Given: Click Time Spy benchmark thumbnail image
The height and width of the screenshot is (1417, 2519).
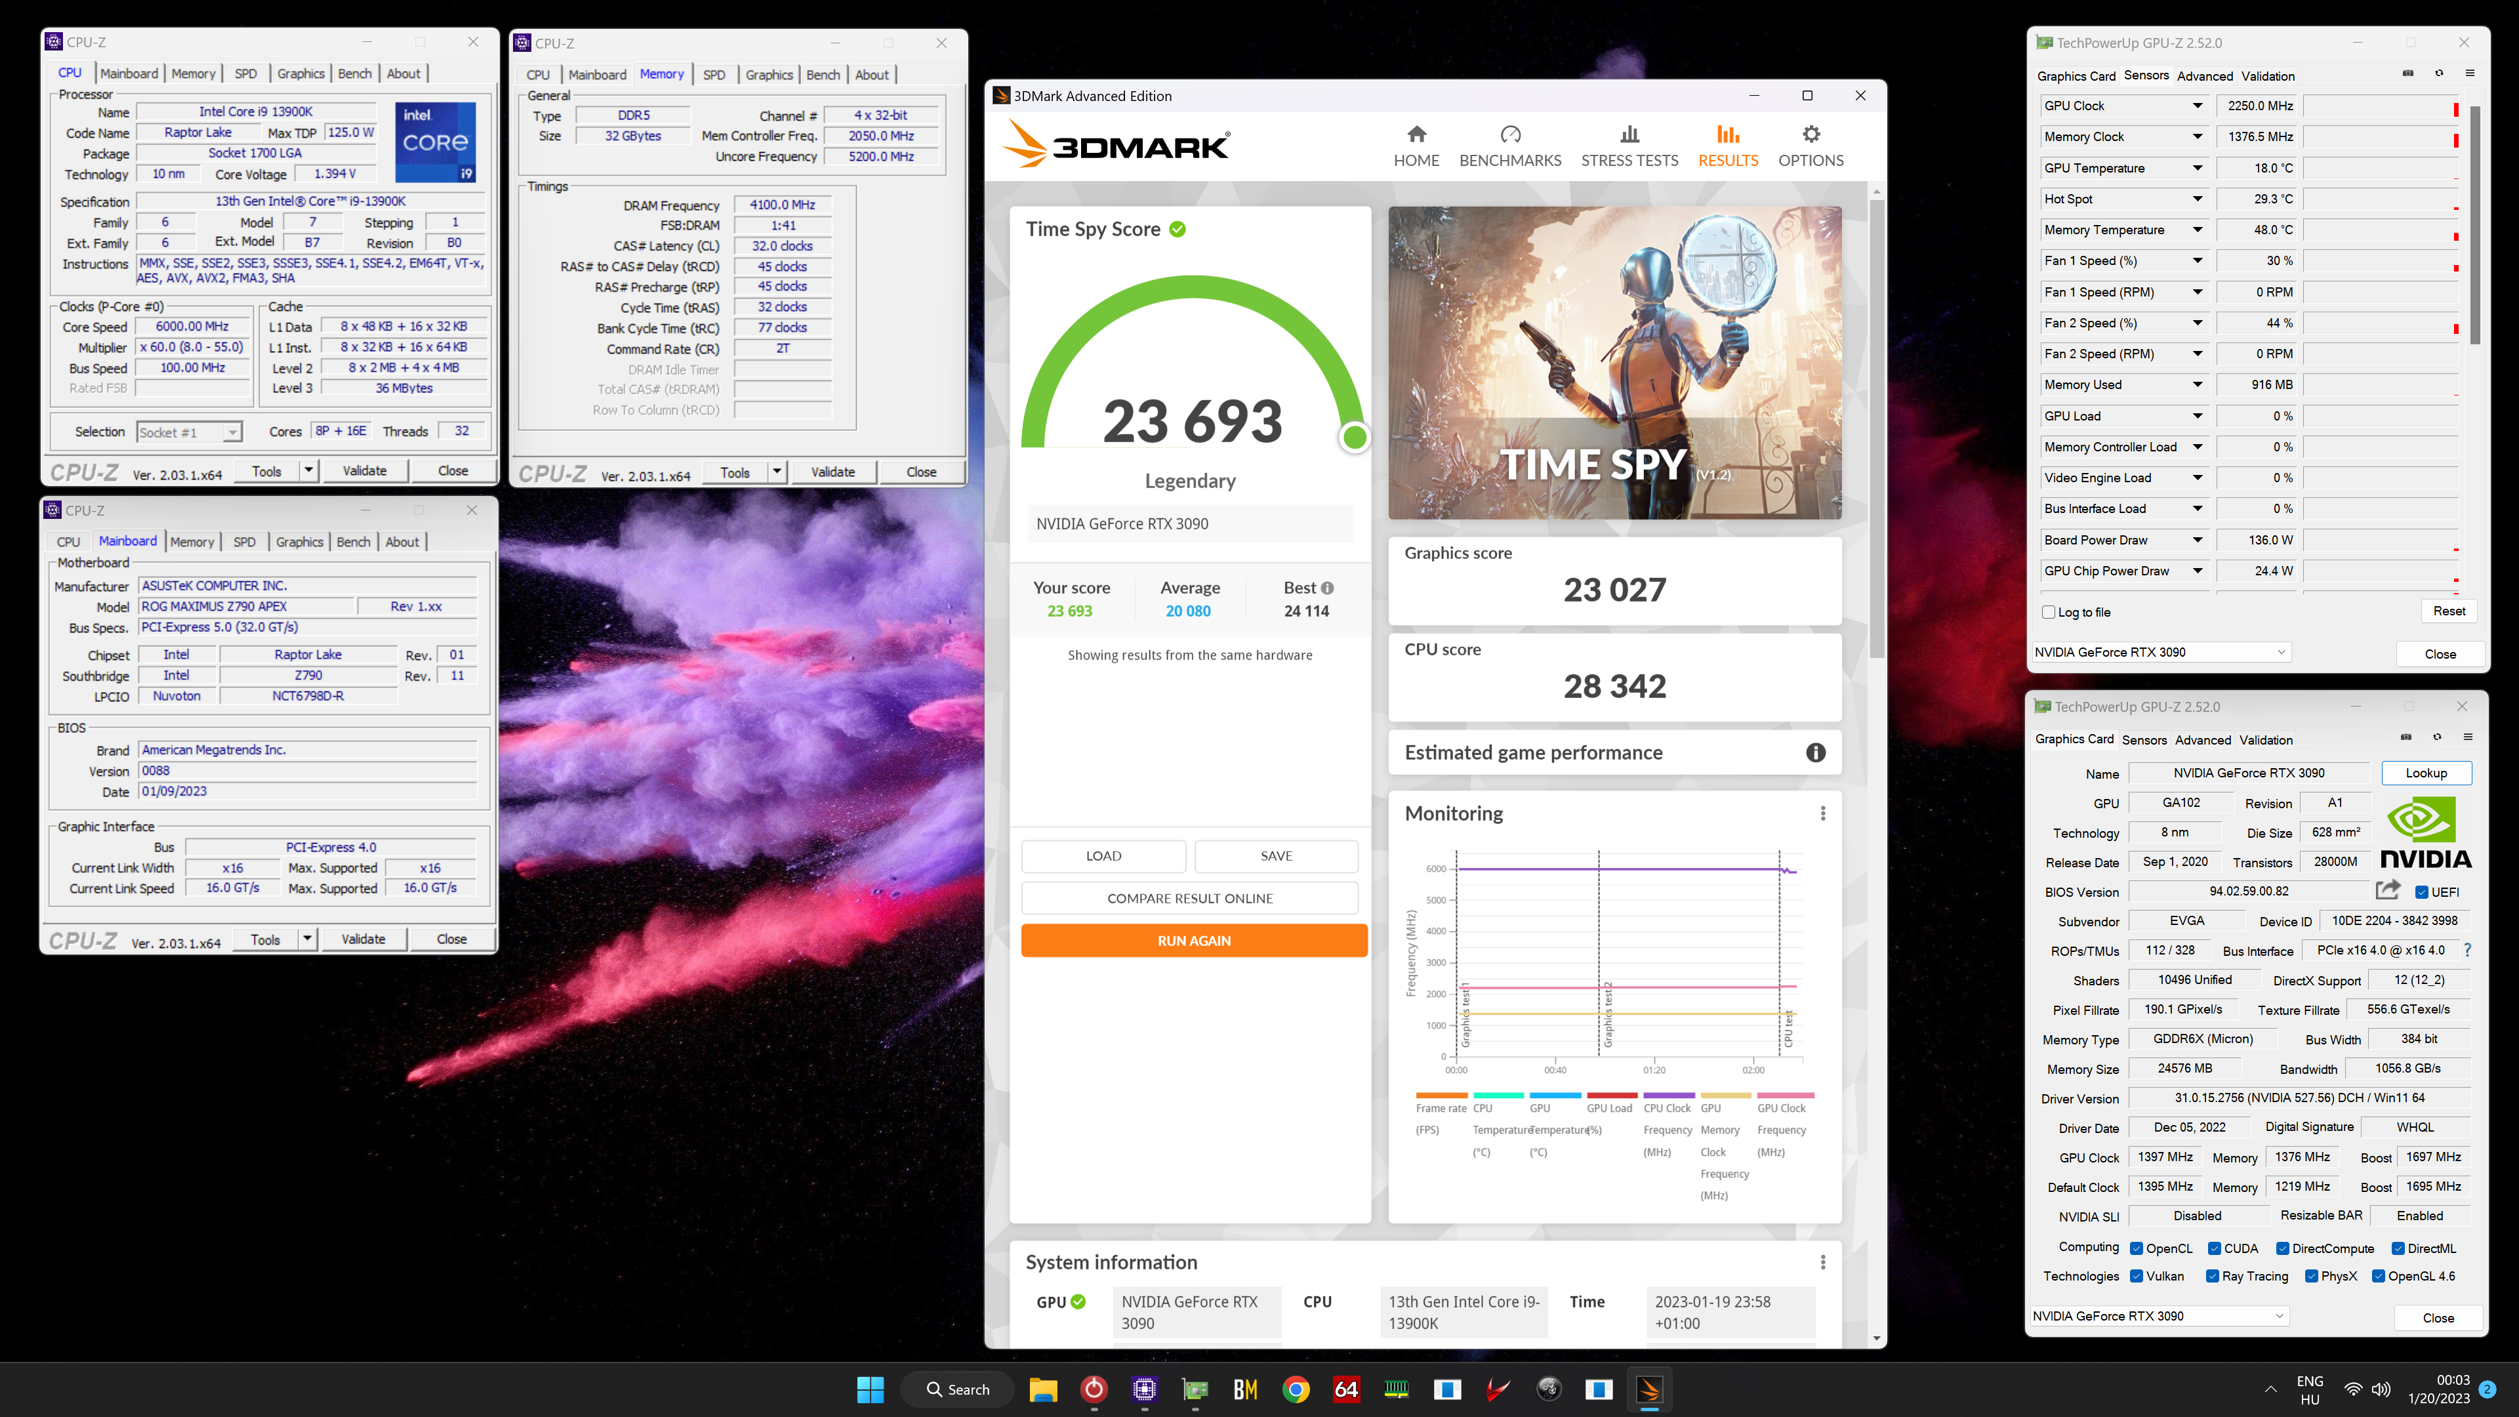Looking at the screenshot, I should (1614, 363).
